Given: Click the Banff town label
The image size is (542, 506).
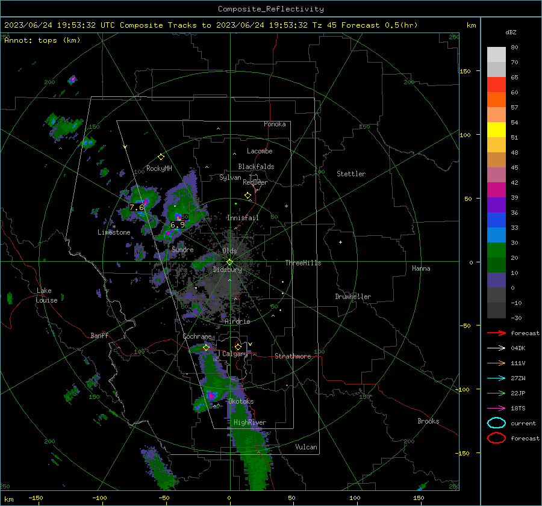Looking at the screenshot, I should 99,335.
